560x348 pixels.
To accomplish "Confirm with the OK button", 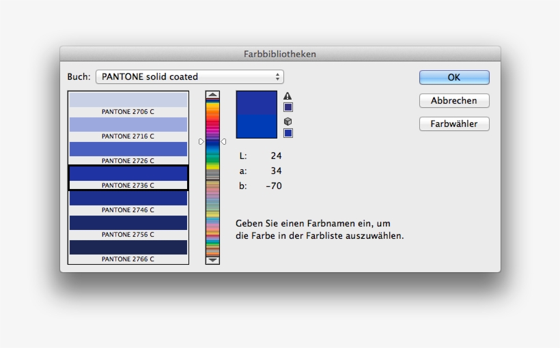I will pyautogui.click(x=454, y=78).
